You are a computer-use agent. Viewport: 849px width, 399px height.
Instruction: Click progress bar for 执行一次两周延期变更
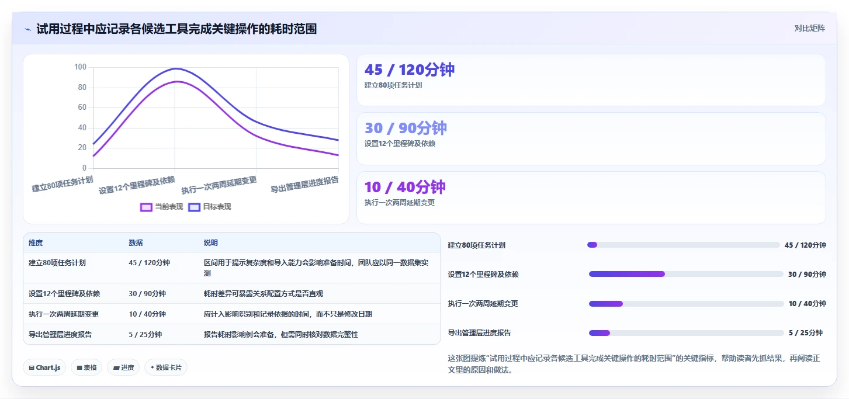pos(686,303)
